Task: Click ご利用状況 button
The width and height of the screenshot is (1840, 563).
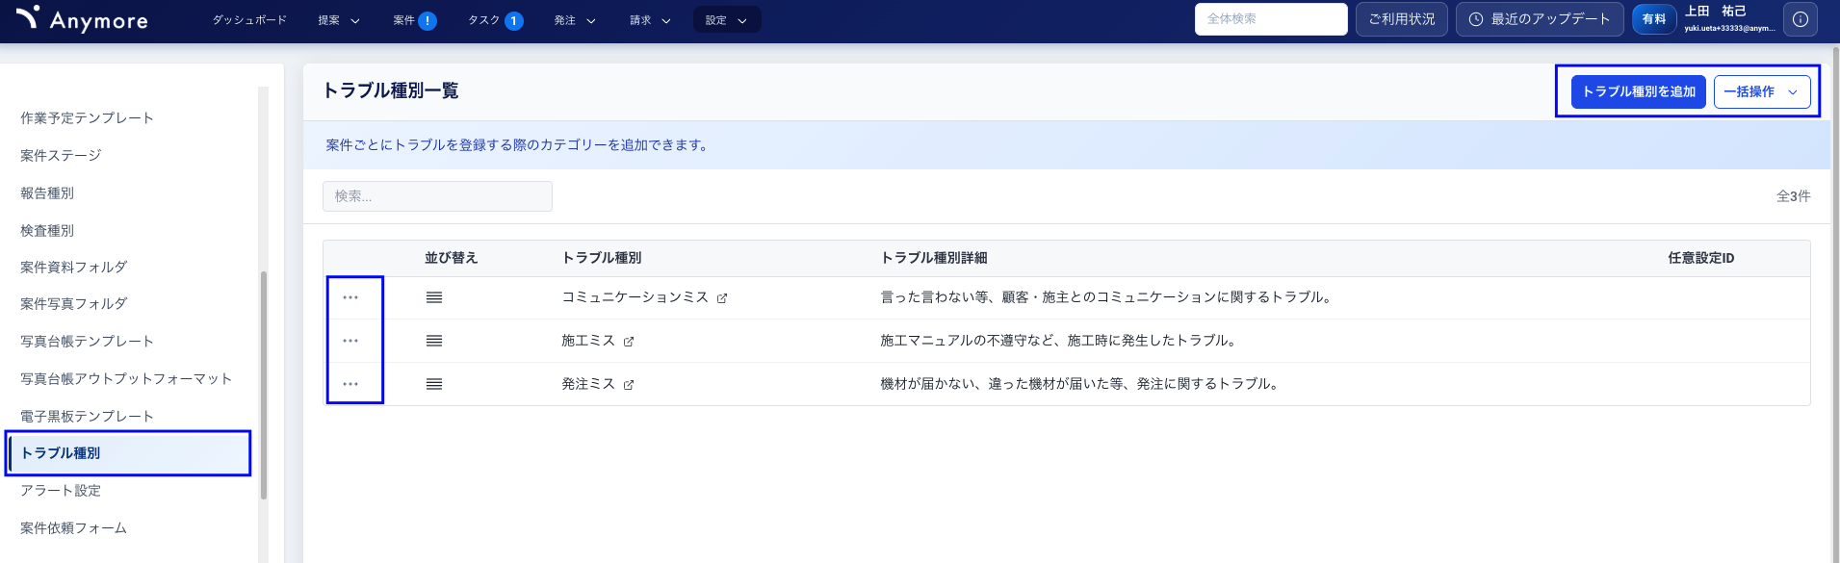Action: [1401, 19]
